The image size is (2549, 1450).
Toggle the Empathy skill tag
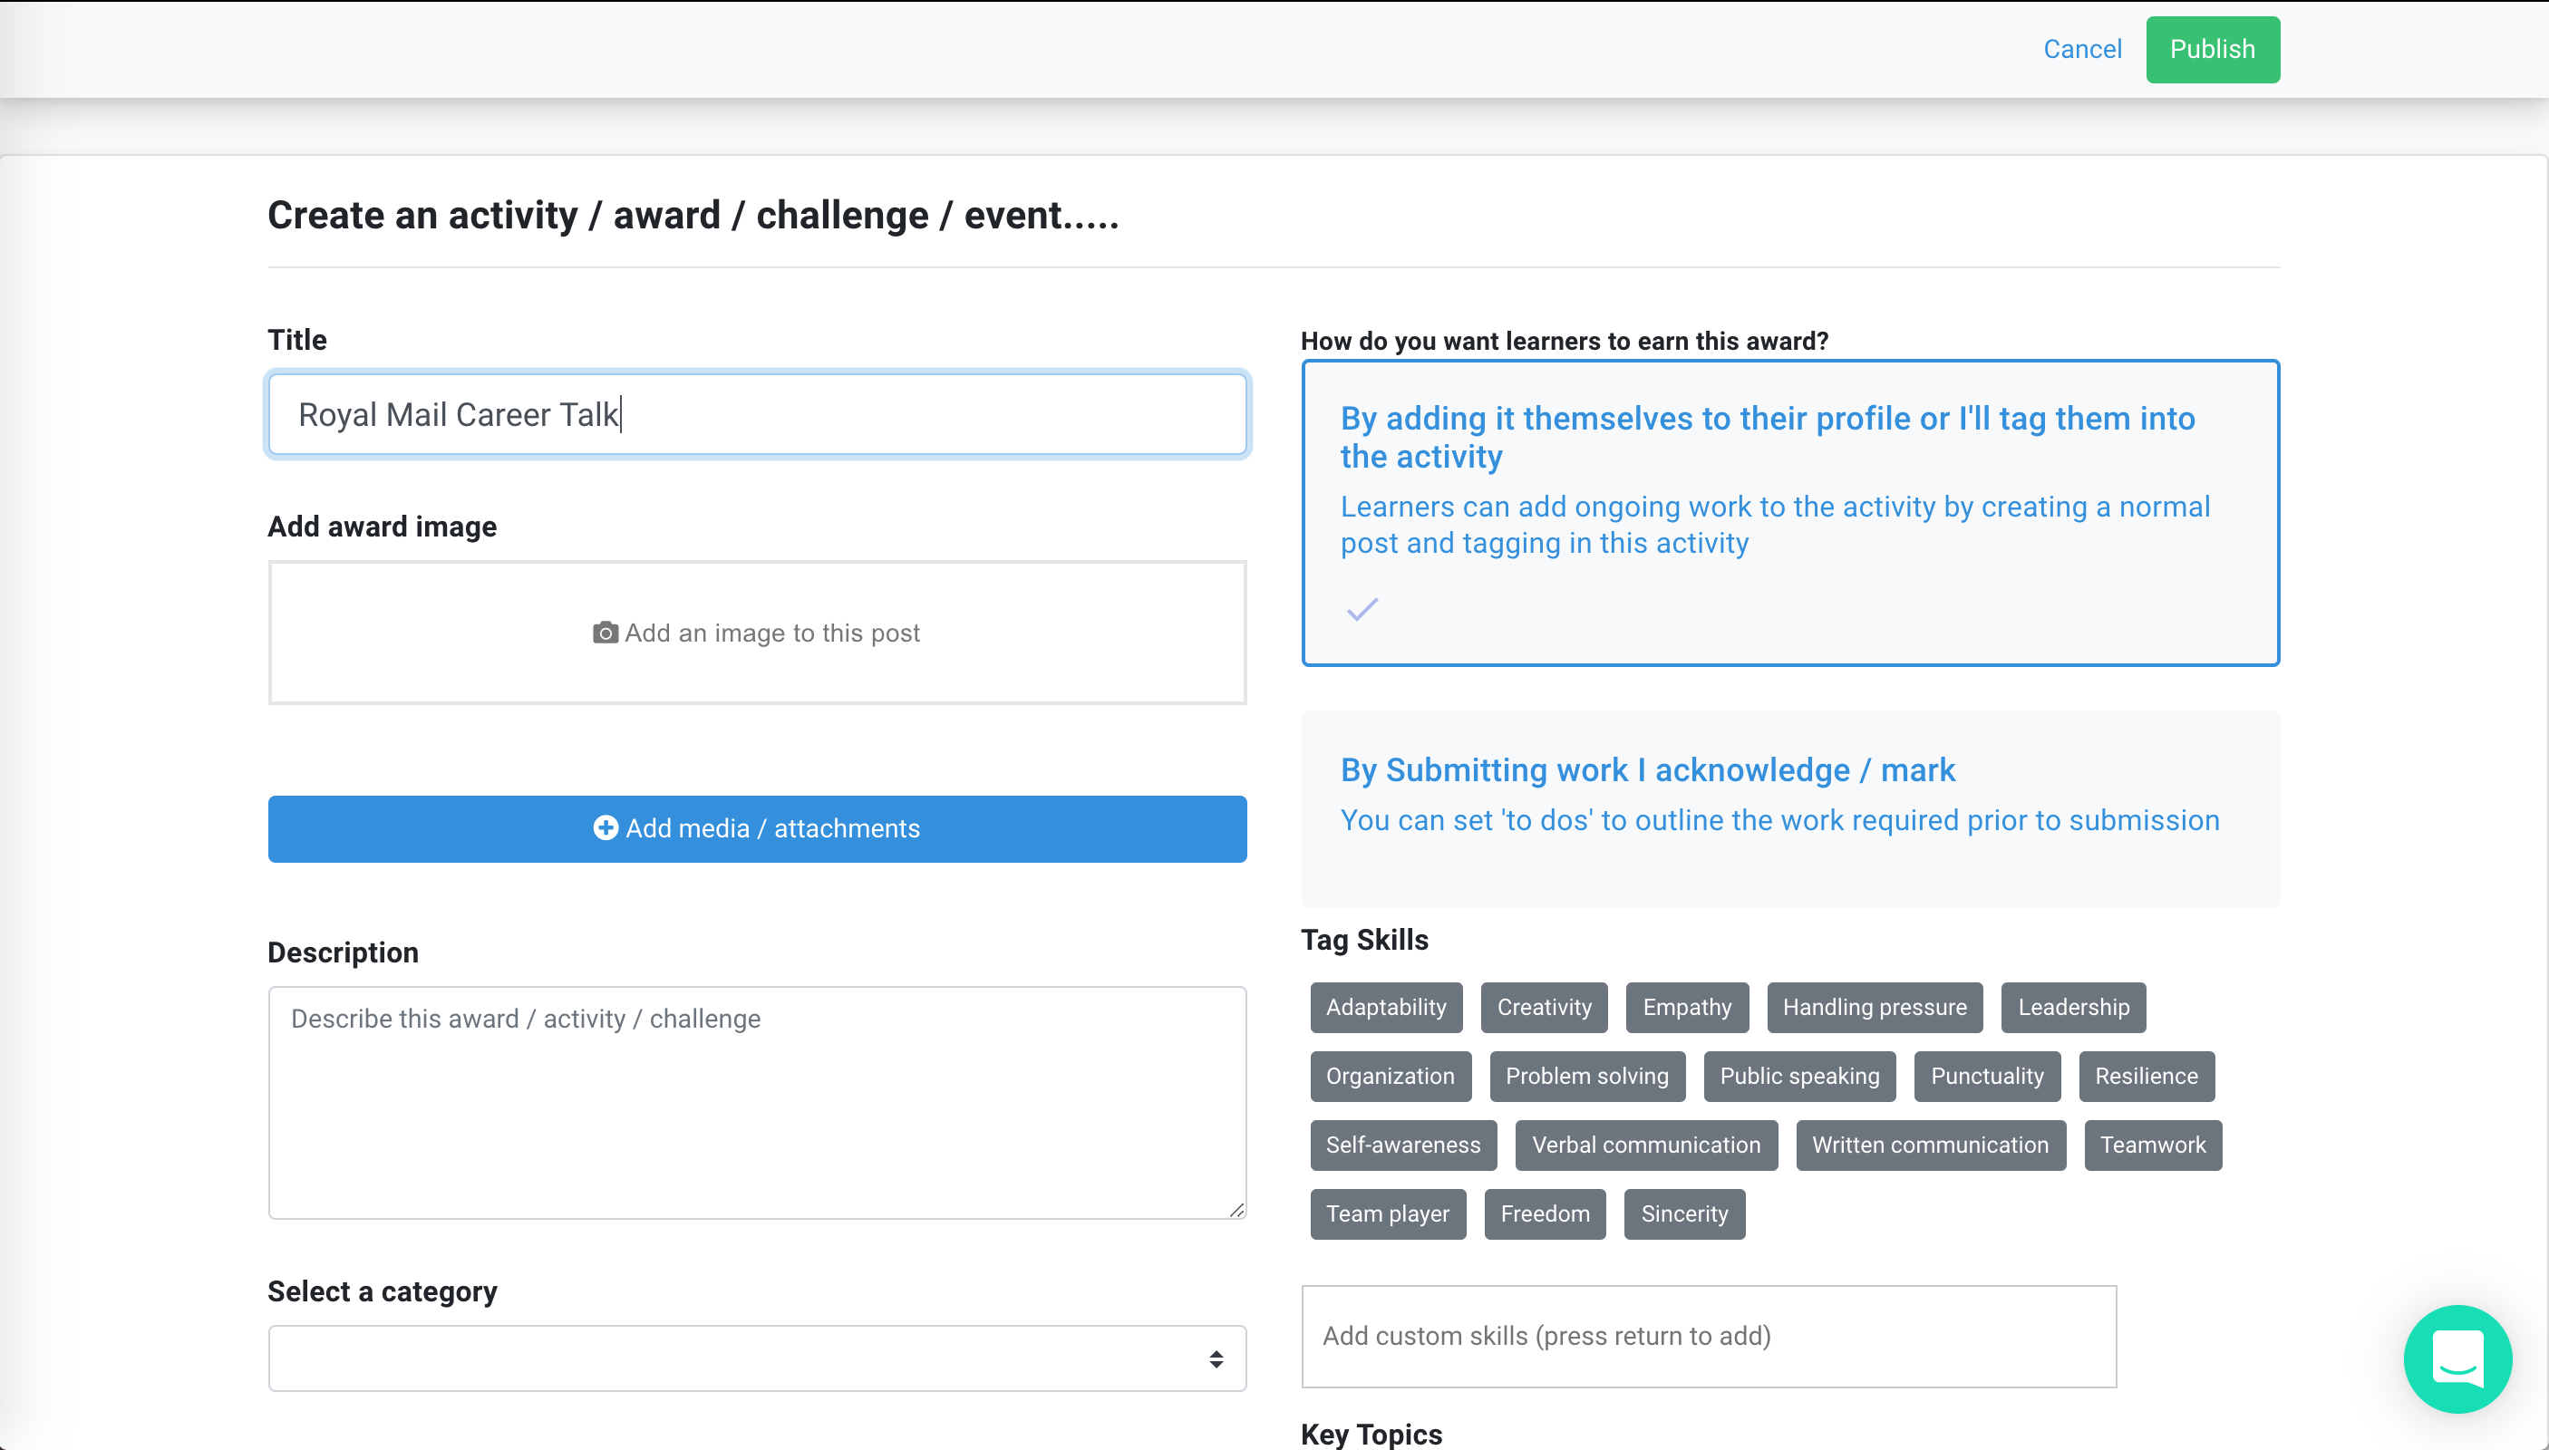(1686, 1007)
